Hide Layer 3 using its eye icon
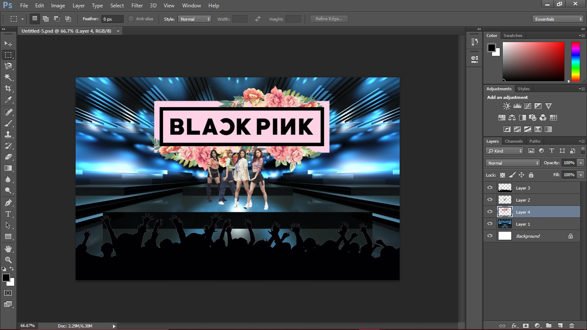The image size is (587, 330). 490,188
